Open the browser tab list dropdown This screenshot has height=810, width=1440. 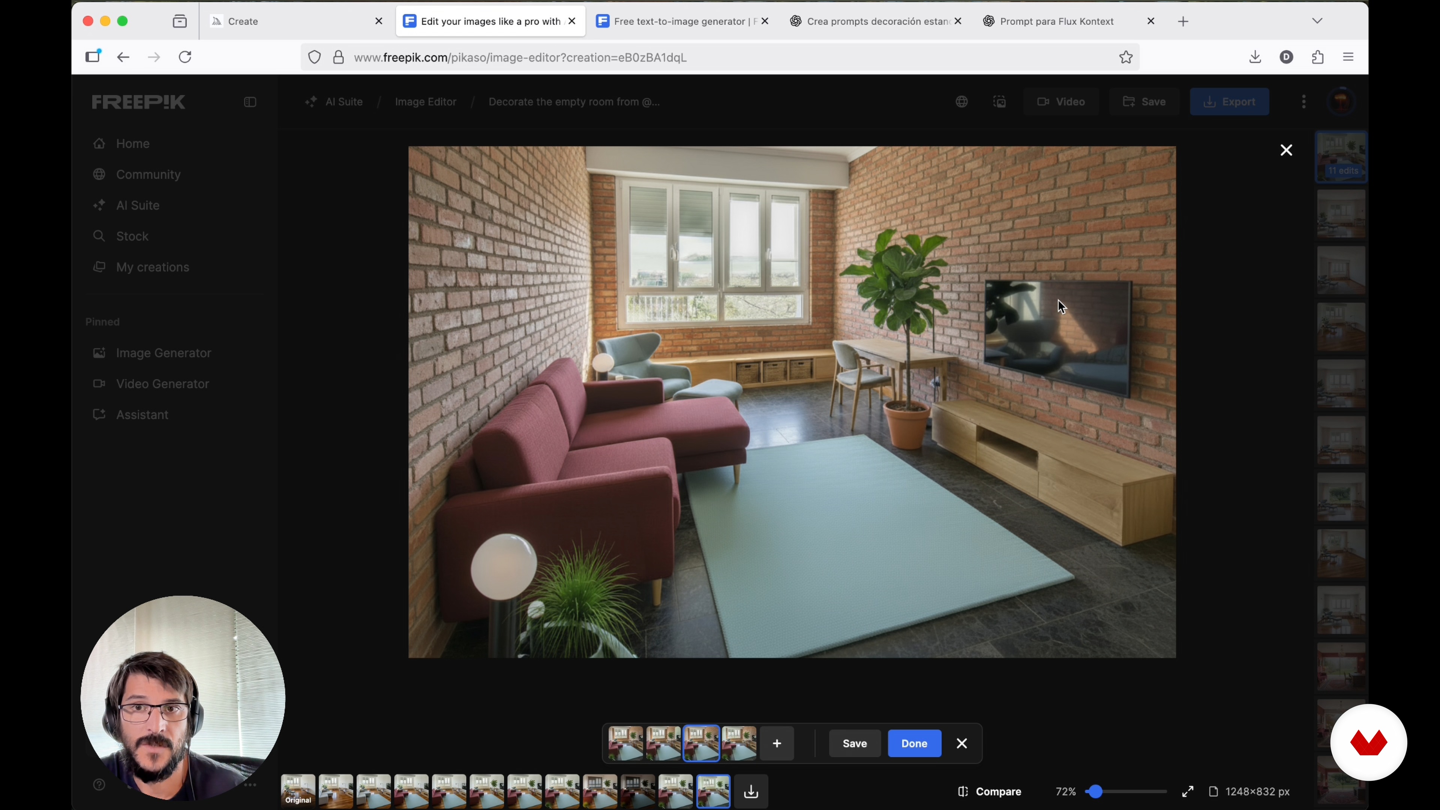(1317, 21)
